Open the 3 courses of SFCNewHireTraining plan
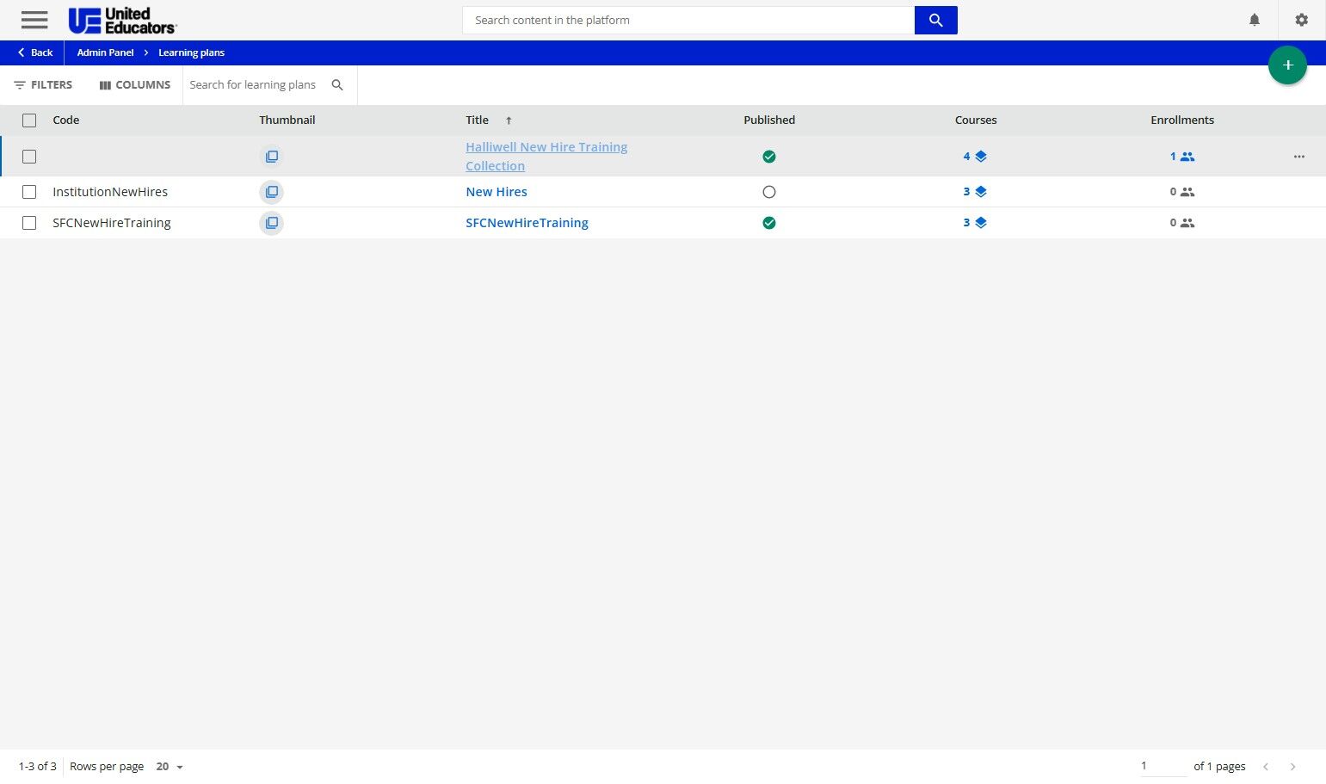This screenshot has height=784, width=1326. coord(975,223)
